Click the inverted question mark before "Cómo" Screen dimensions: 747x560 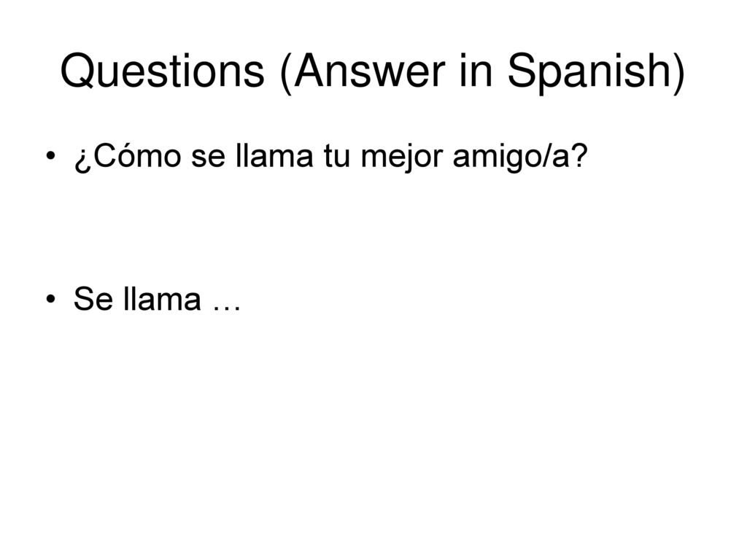[x=82, y=159]
